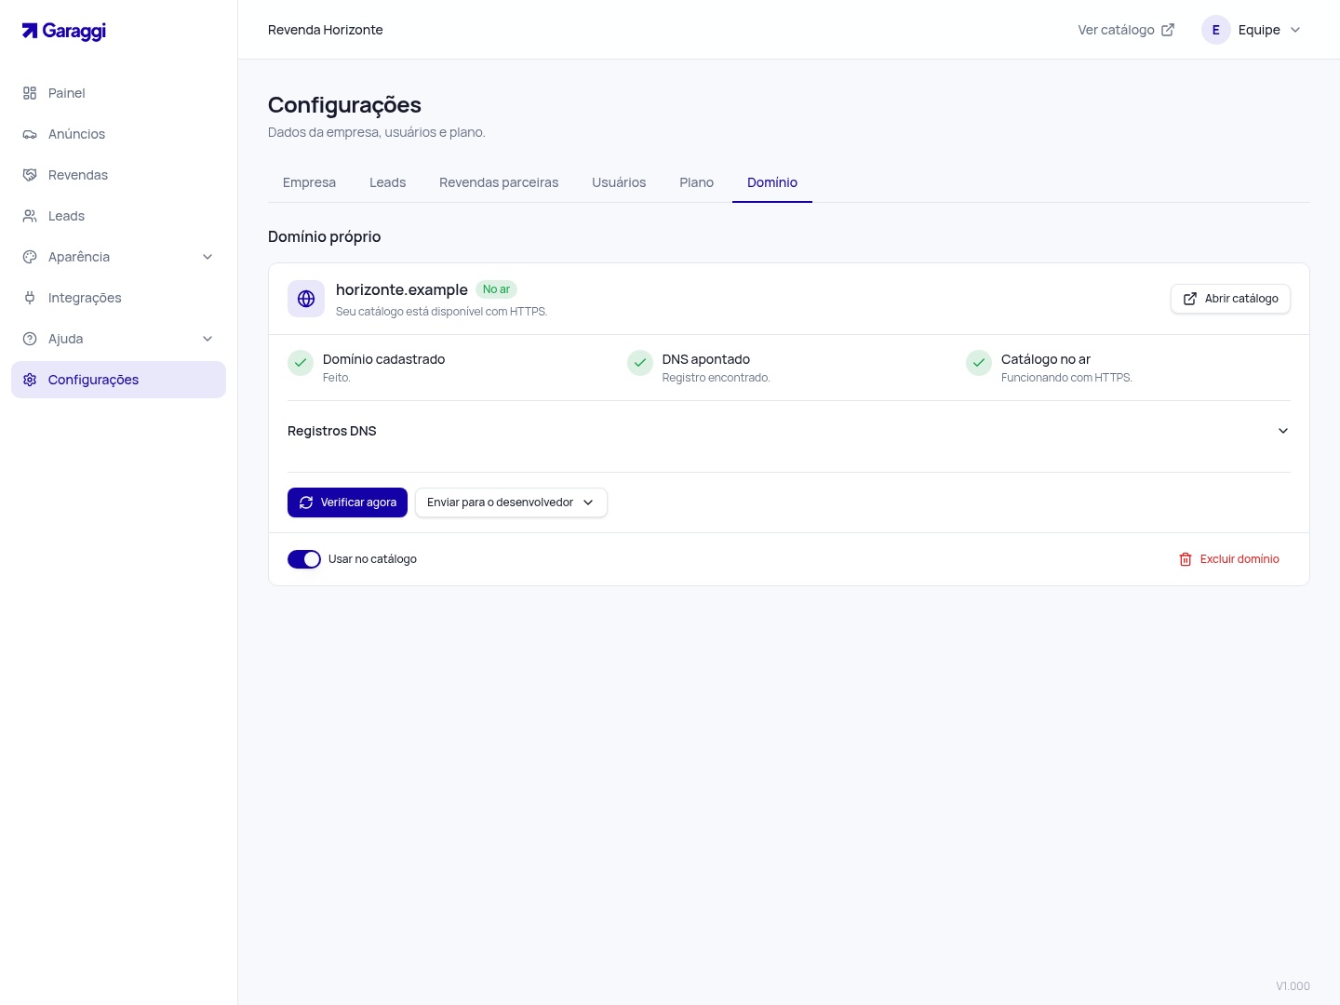1340x1005 pixels.
Task: Open the Equipe account menu chevron
Action: click(x=1295, y=30)
